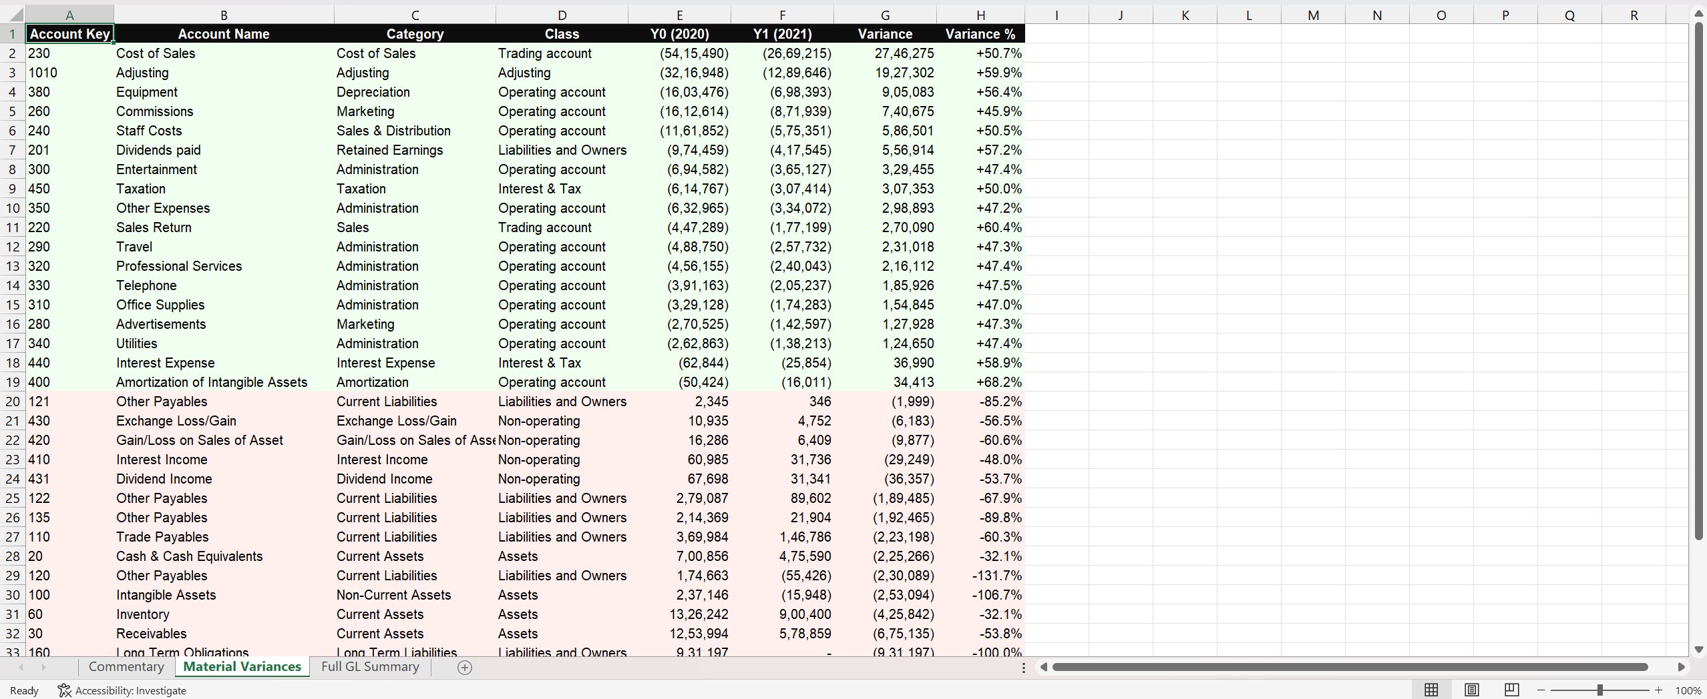The width and height of the screenshot is (1707, 699).
Task: Click zoom in plus icon
Action: pos(1658,690)
